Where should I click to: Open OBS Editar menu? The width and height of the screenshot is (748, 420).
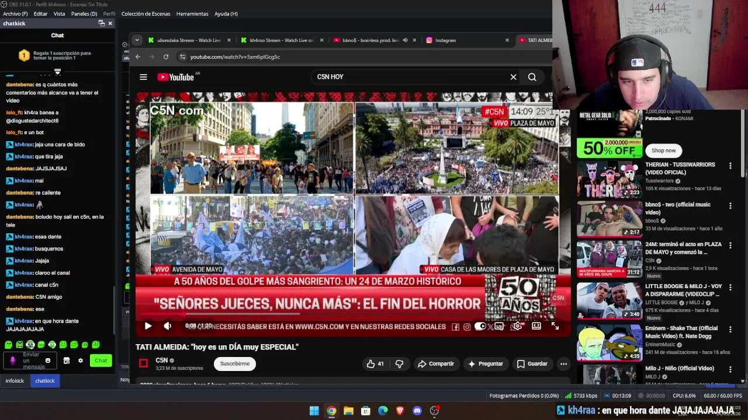point(40,13)
